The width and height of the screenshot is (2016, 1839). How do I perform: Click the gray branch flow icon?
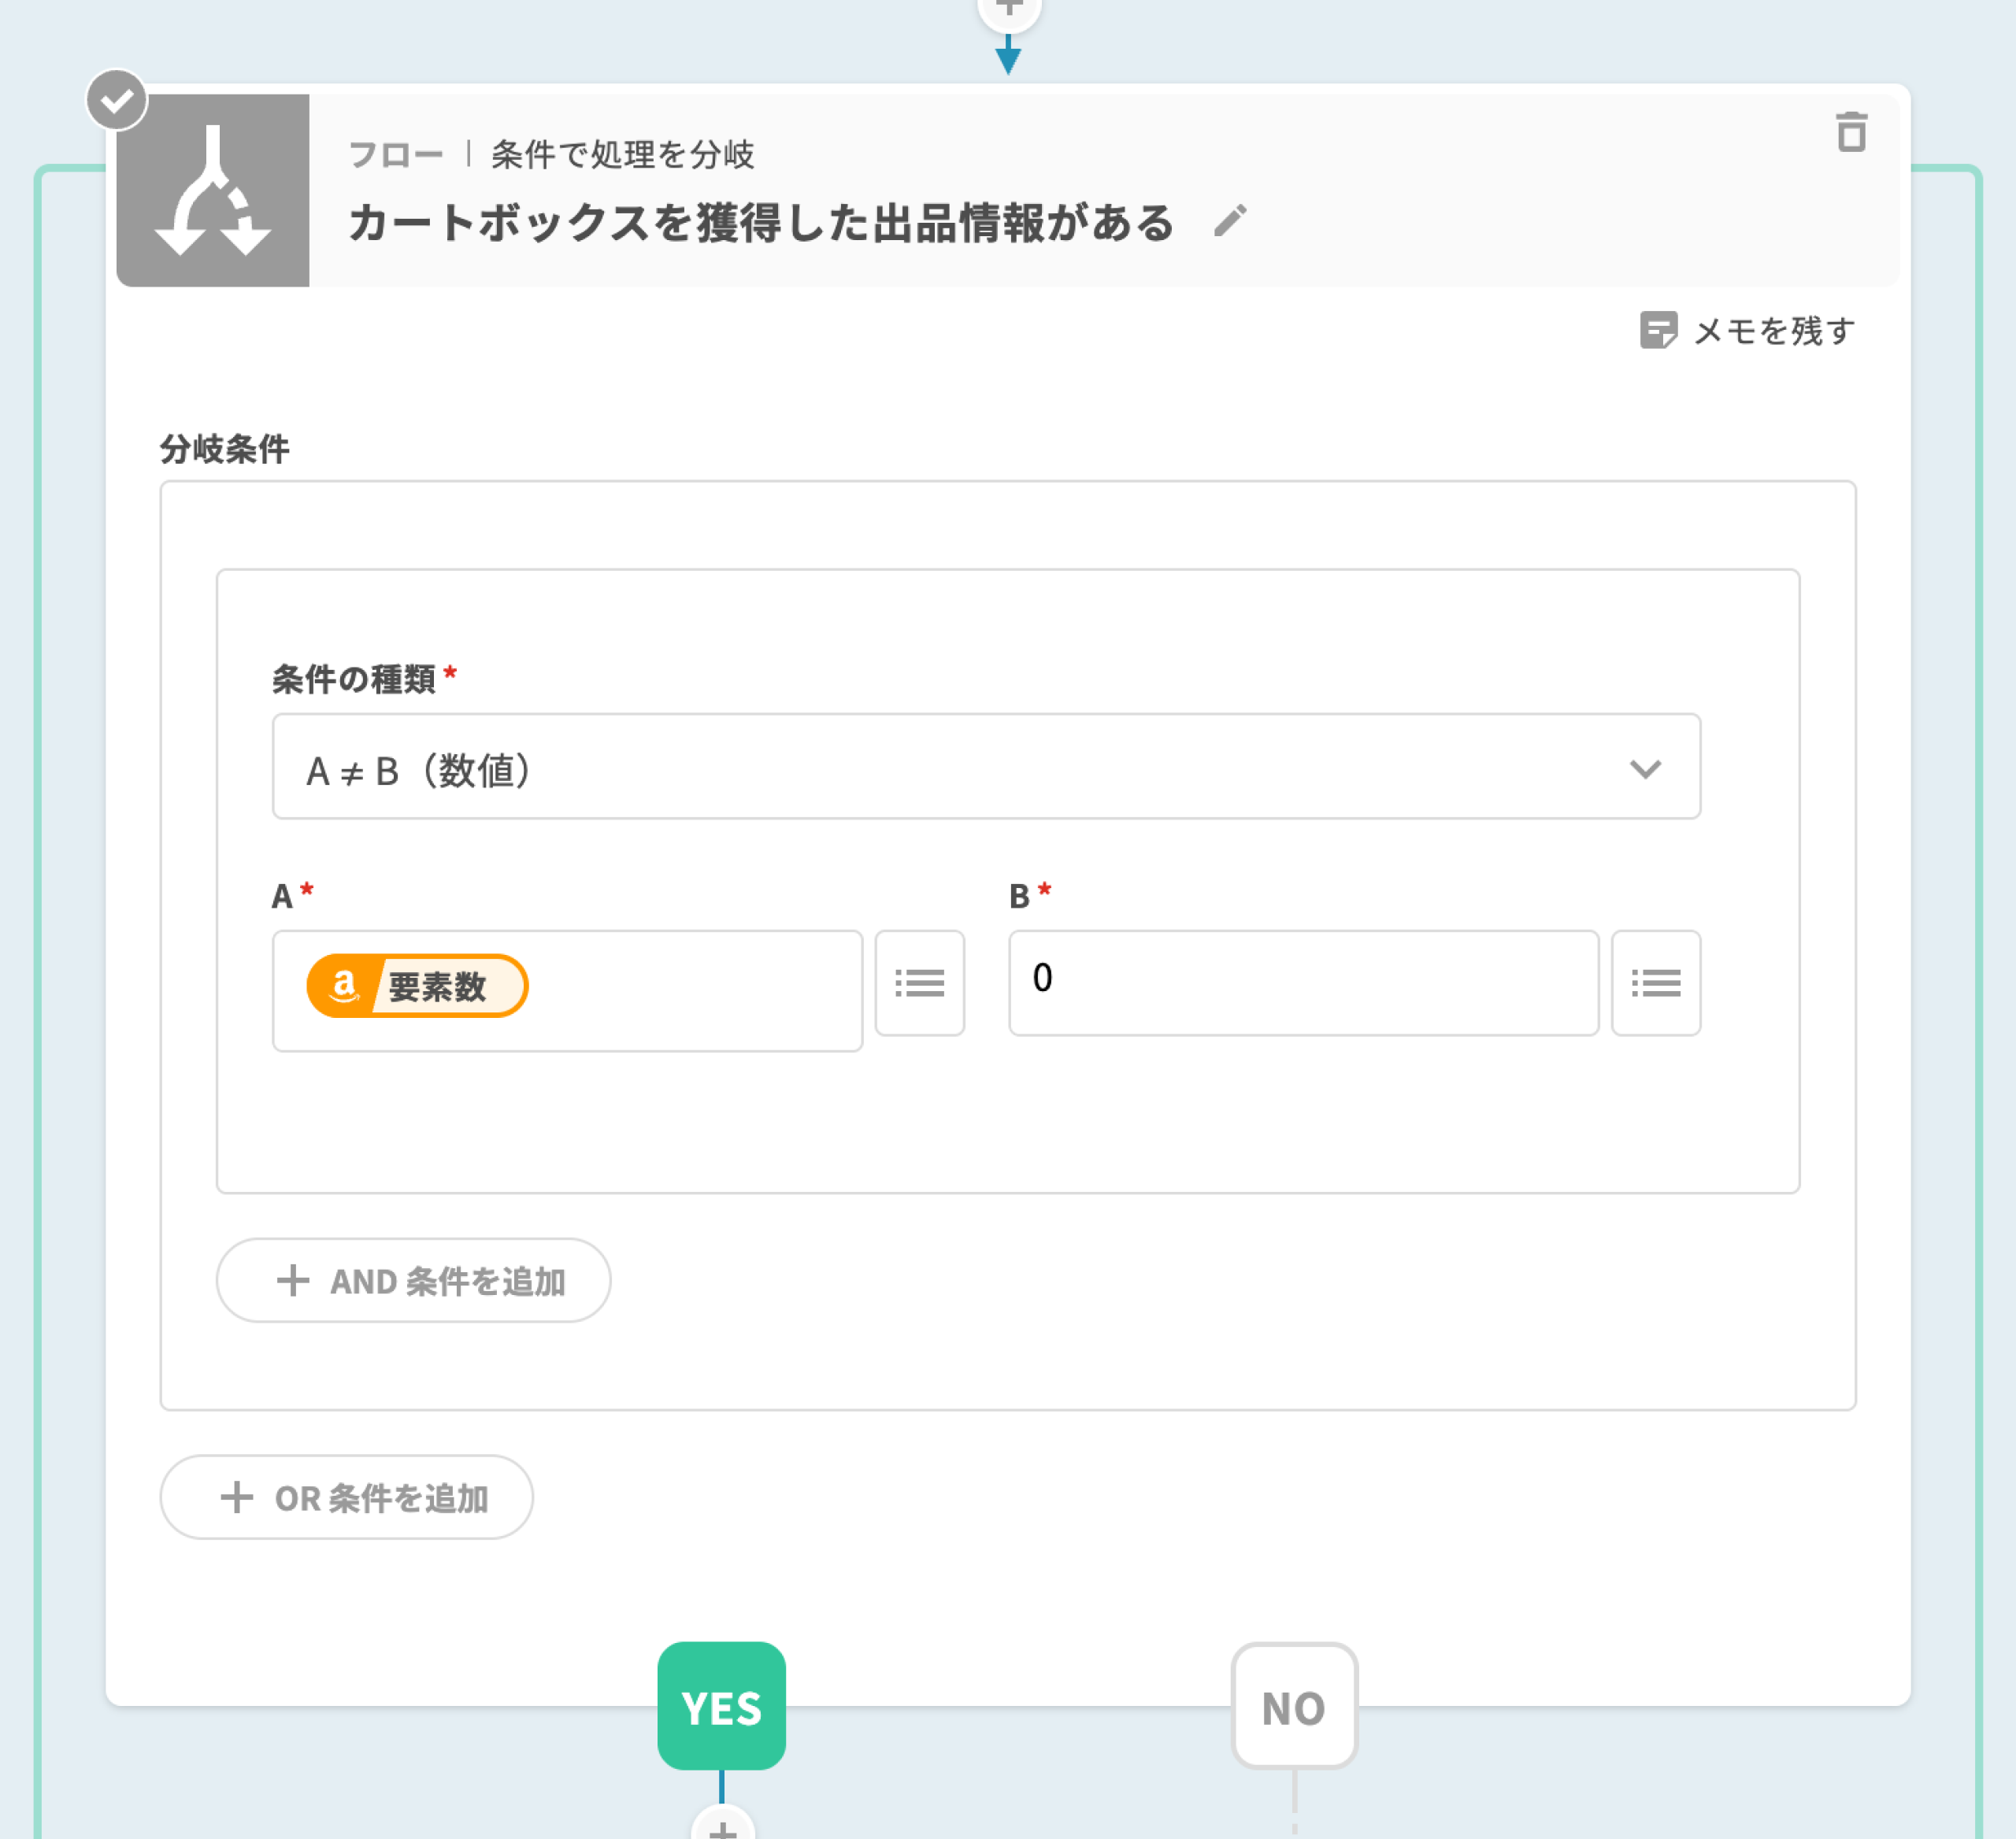click(x=213, y=191)
